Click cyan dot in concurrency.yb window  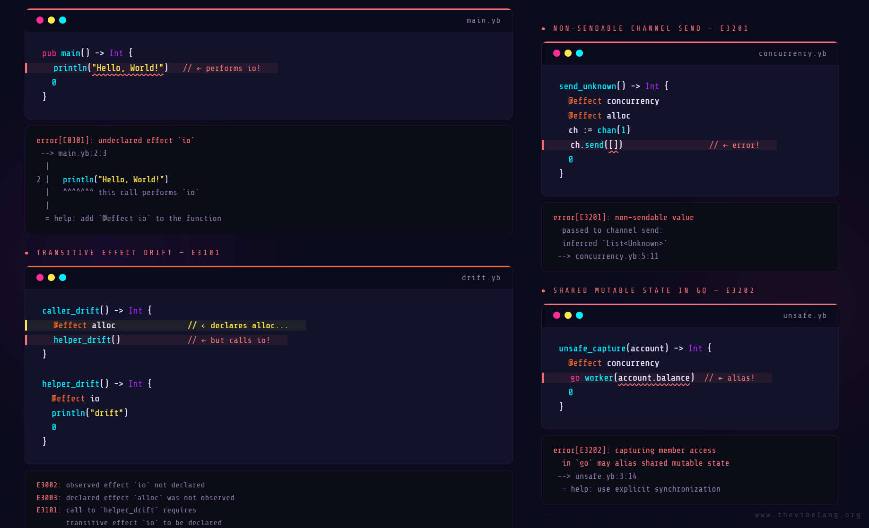pyautogui.click(x=579, y=53)
